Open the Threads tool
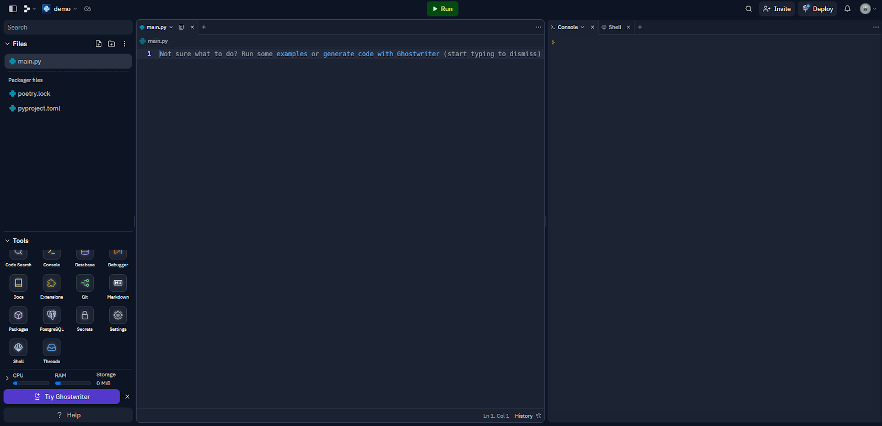The image size is (882, 426). pyautogui.click(x=52, y=348)
